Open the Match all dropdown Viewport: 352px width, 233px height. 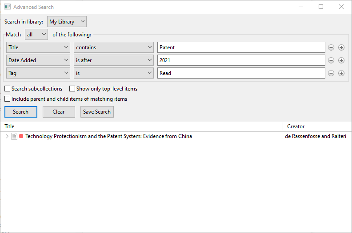click(36, 35)
